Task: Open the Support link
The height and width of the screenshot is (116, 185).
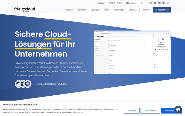Action: (x=101, y=3)
